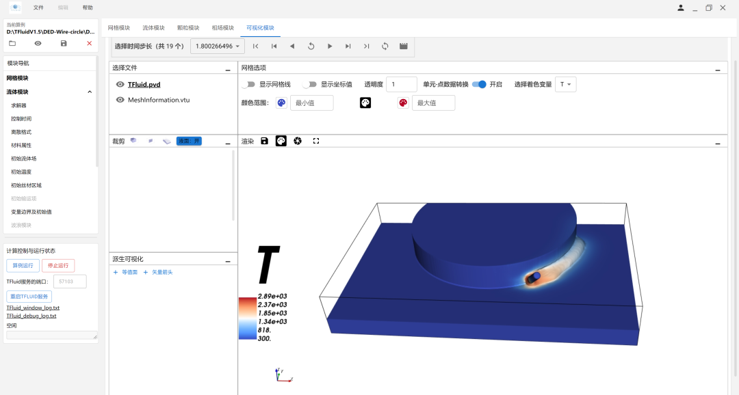The image size is (739, 395).
Task: Click the loop/sync playback icon
Action: click(385, 46)
